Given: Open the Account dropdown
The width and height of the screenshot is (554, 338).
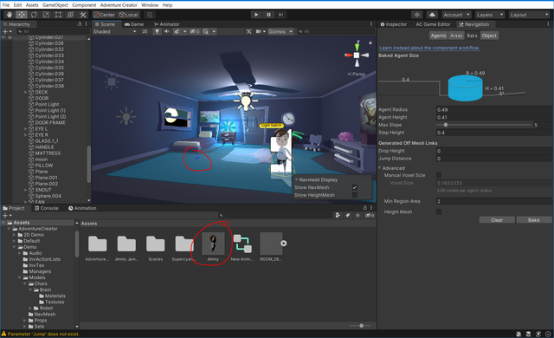Looking at the screenshot, I should tap(456, 15).
